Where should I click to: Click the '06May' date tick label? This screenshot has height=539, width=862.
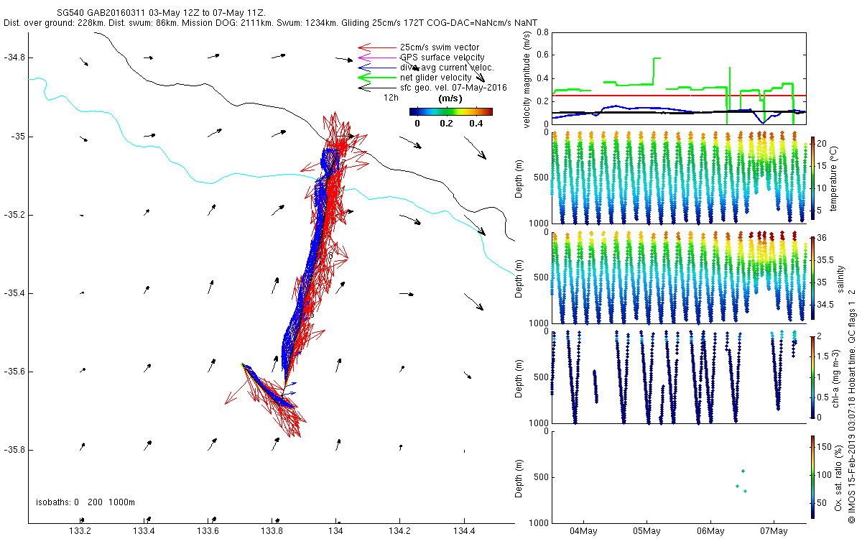point(710,531)
